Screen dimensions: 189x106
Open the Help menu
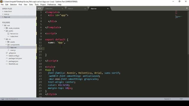coord(60,5)
